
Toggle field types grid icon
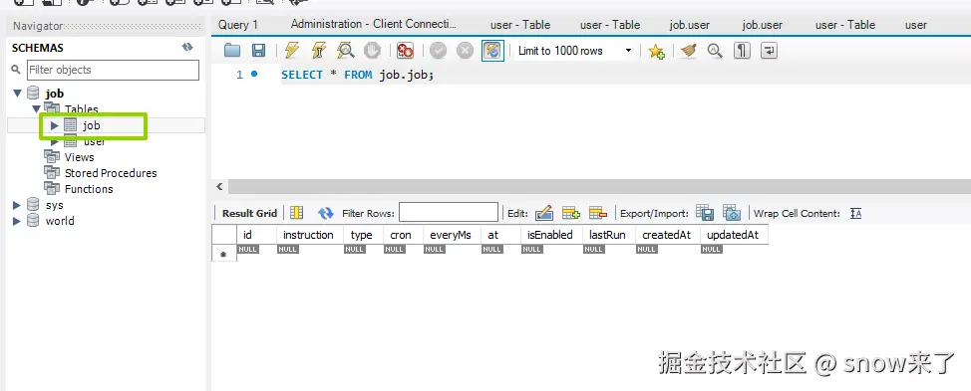click(297, 213)
